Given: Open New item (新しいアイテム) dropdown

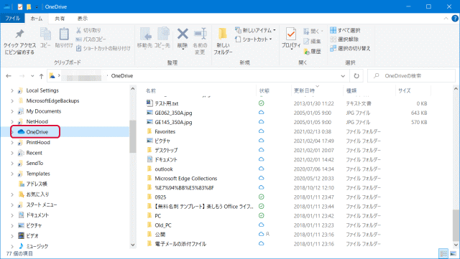Looking at the screenshot, I should point(255,30).
